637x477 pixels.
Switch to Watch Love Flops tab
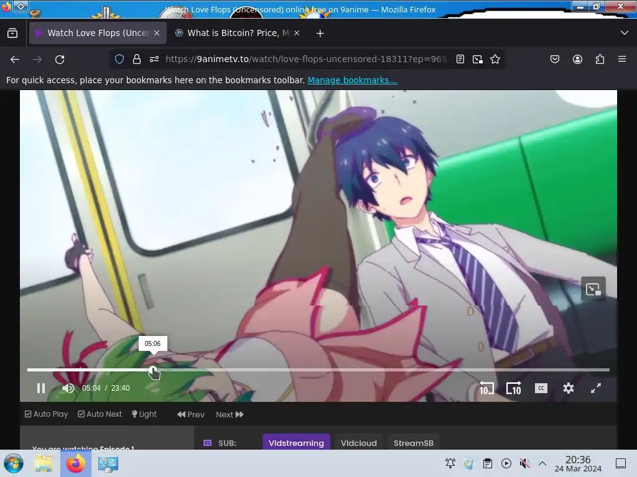pos(98,33)
